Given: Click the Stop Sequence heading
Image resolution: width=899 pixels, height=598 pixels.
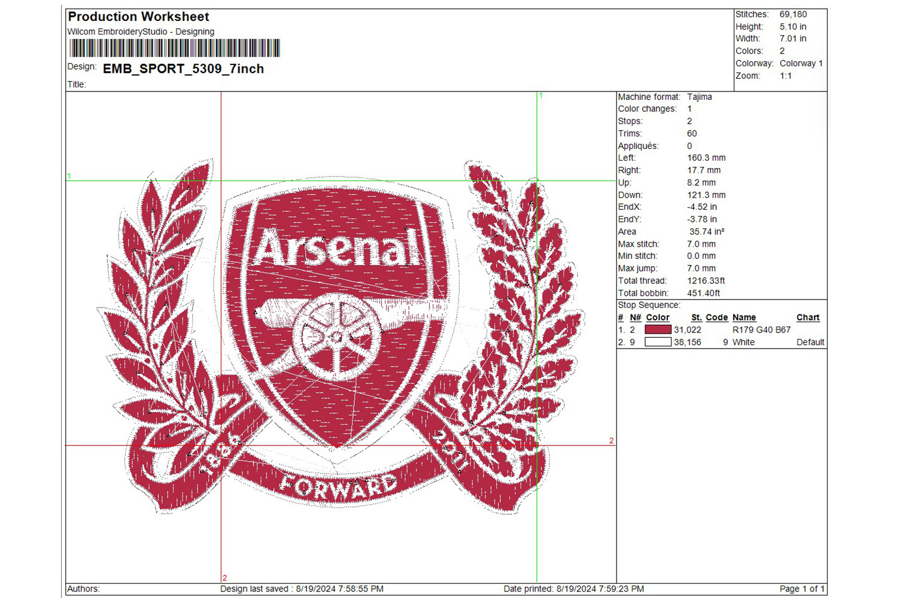Looking at the screenshot, I should (649, 305).
